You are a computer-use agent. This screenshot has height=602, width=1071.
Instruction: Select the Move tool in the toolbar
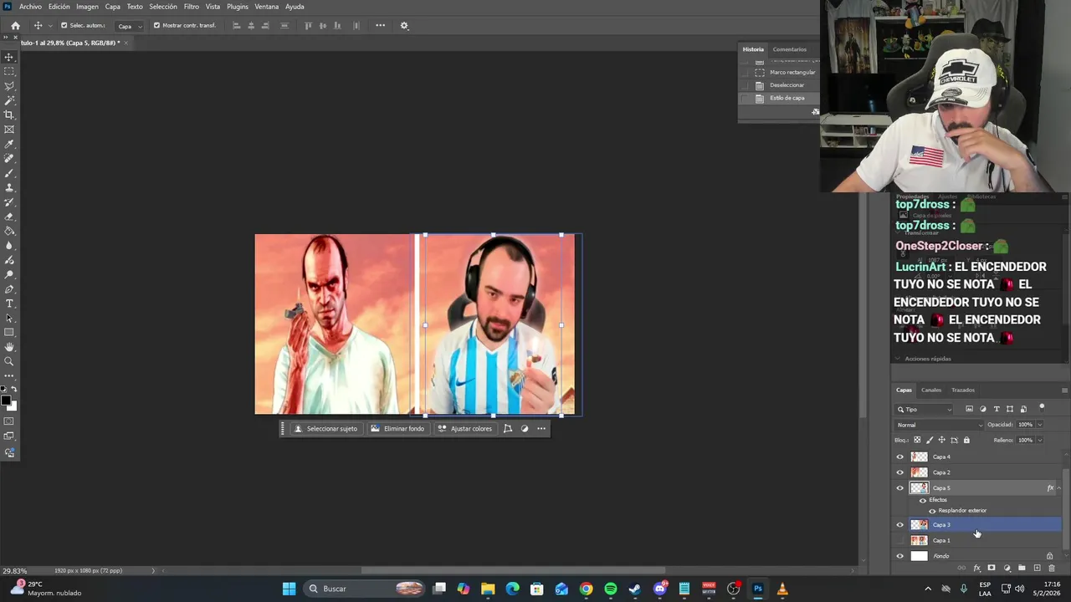(x=9, y=57)
